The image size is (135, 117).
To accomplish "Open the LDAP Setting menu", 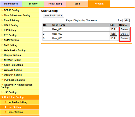I will coord(20,25).
